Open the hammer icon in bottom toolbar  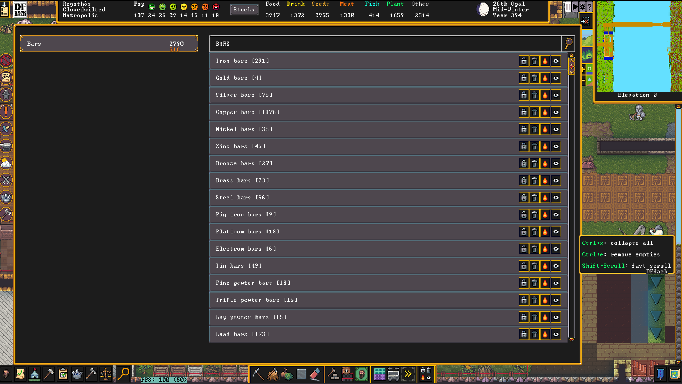(49, 374)
